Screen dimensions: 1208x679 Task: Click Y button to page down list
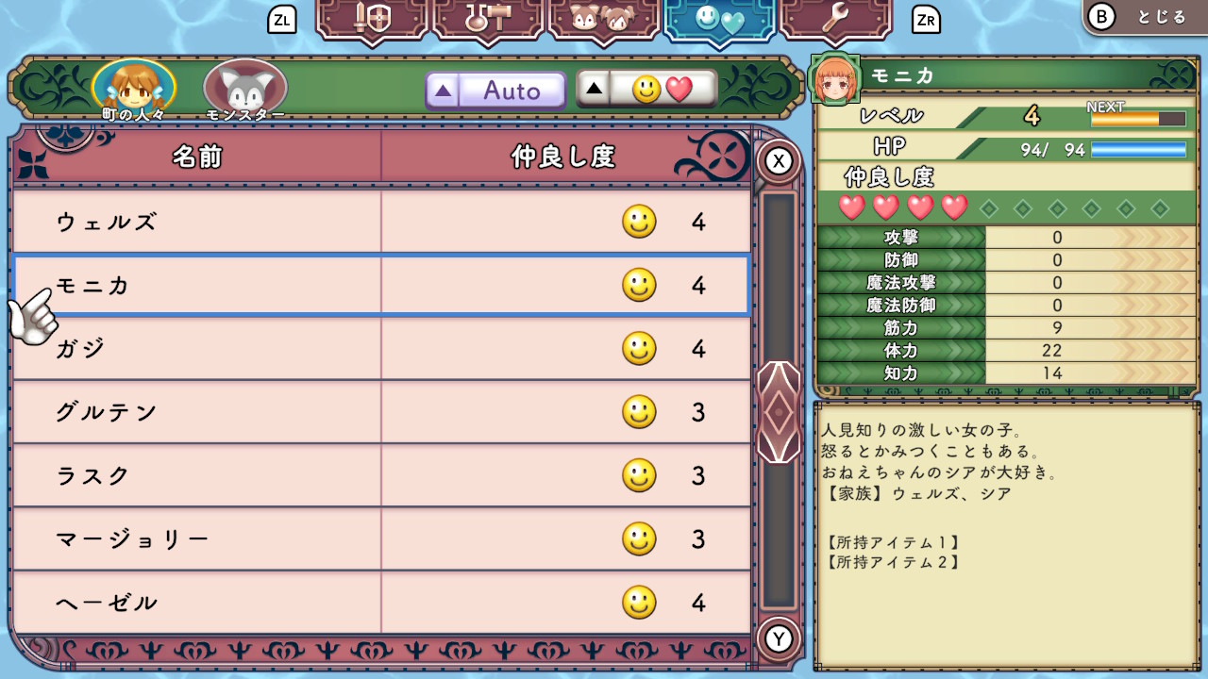pos(779,639)
